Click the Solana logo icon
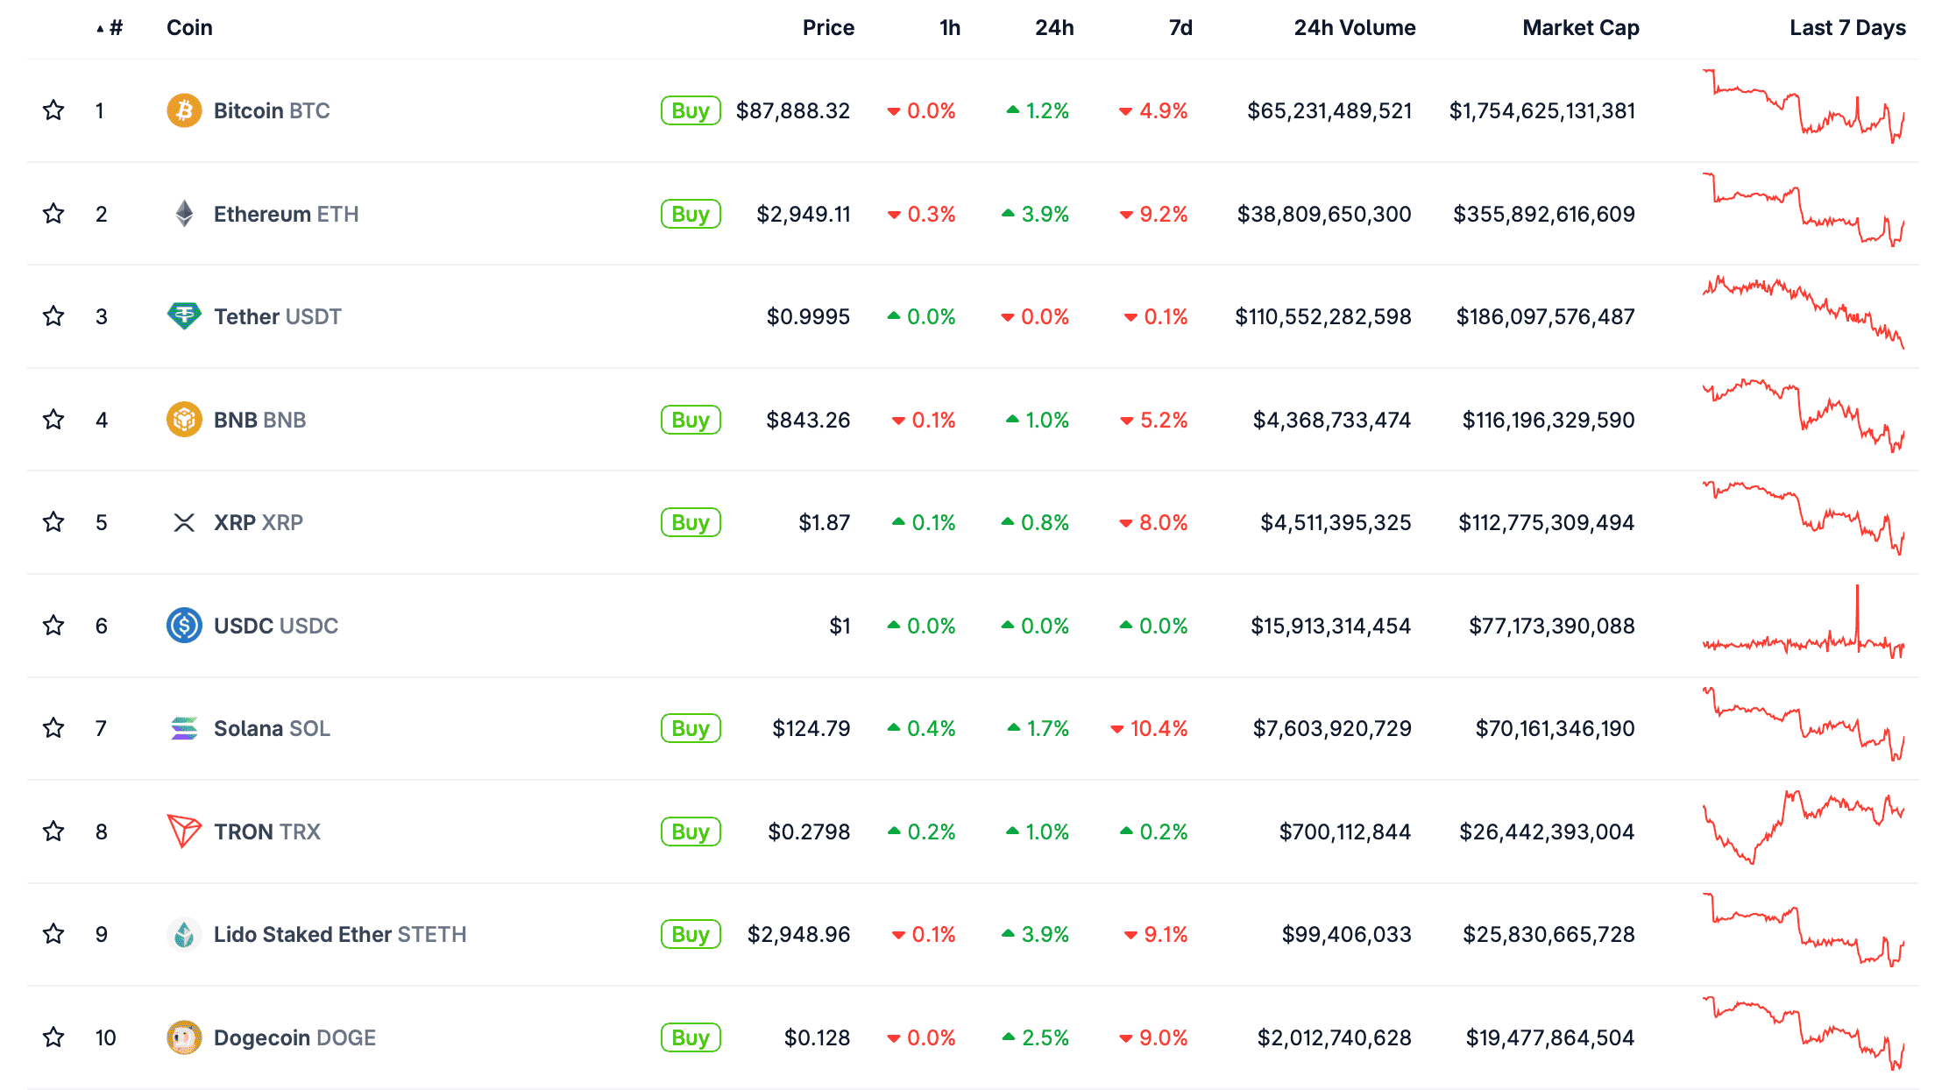Screen dimensions: 1956x1090 [184, 728]
